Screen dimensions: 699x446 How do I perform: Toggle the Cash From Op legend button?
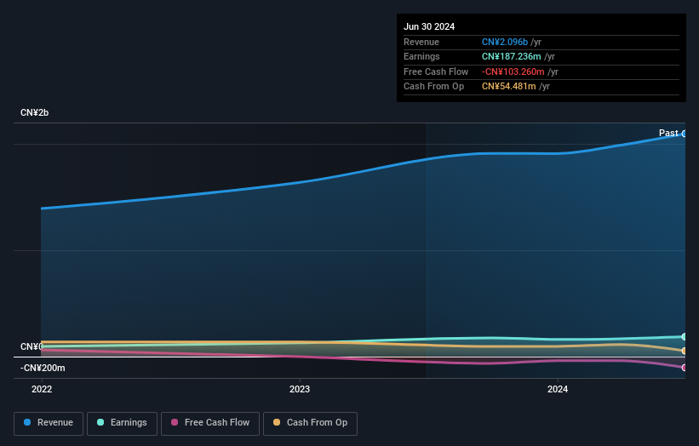pyautogui.click(x=310, y=423)
